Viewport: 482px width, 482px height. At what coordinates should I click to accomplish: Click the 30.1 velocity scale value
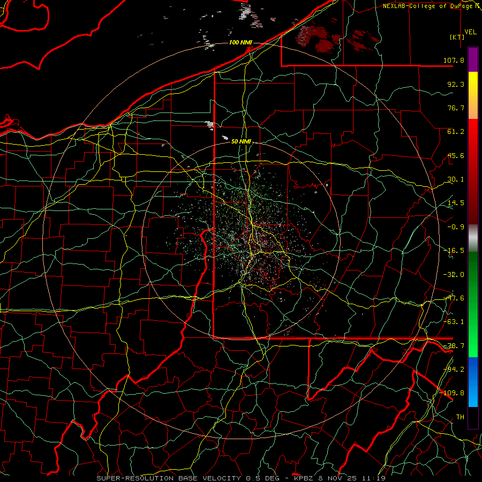point(456,179)
